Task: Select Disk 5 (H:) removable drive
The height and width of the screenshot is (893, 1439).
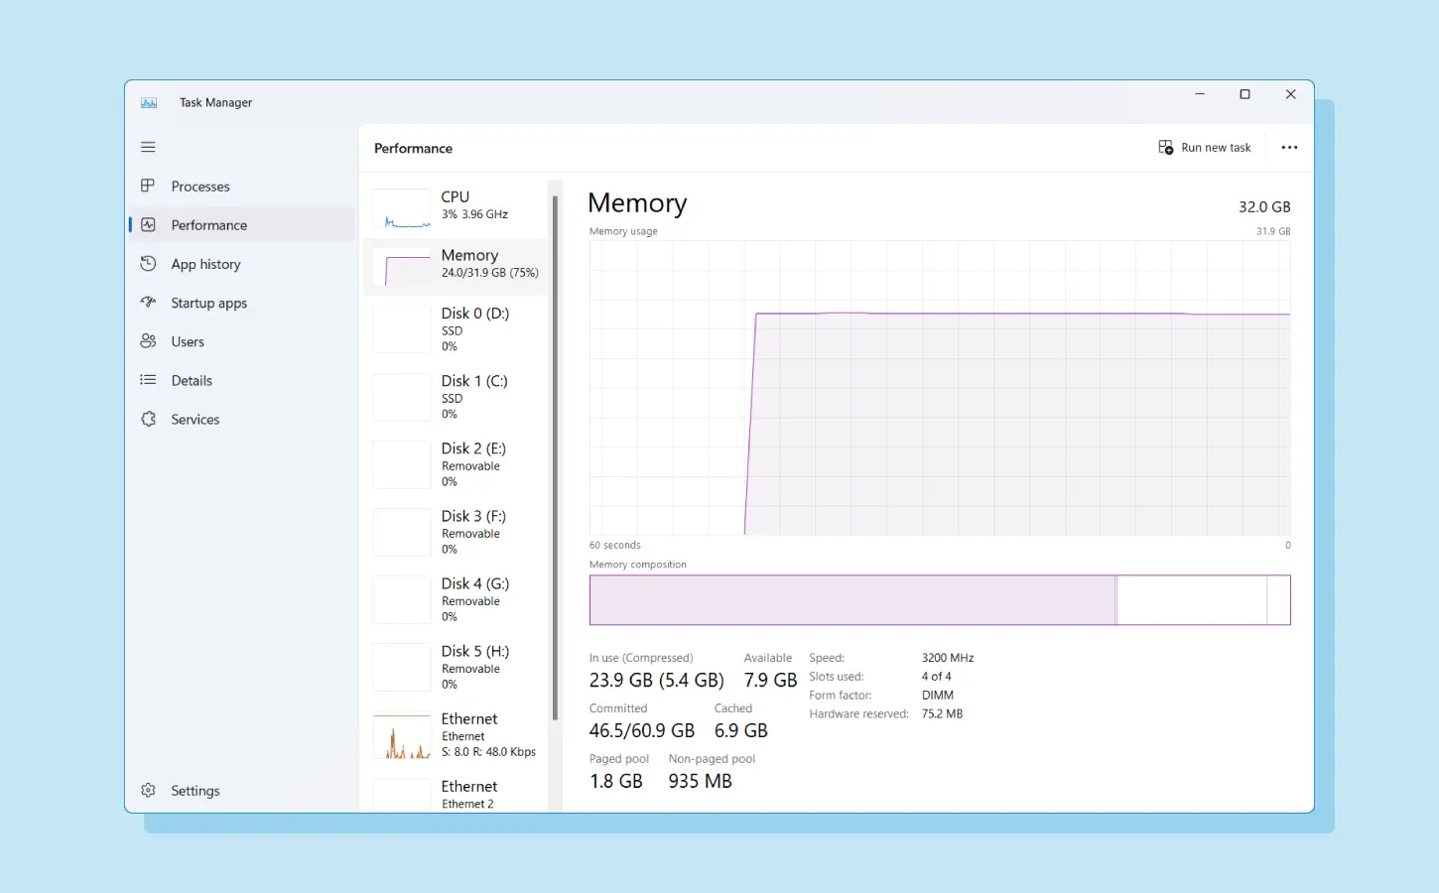Action: click(x=457, y=667)
